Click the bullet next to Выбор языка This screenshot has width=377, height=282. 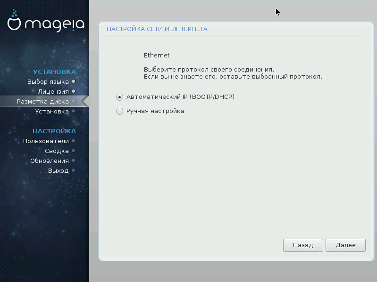(74, 81)
